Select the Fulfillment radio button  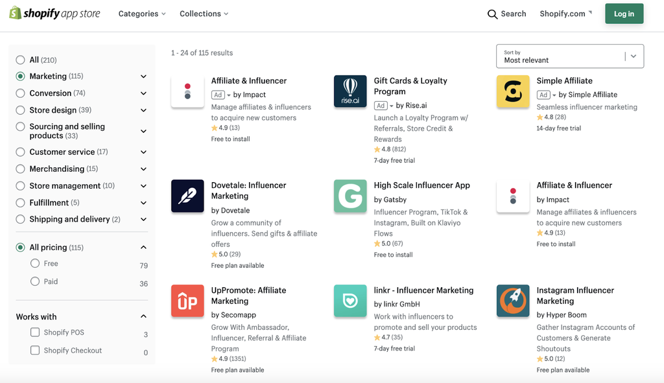point(20,203)
